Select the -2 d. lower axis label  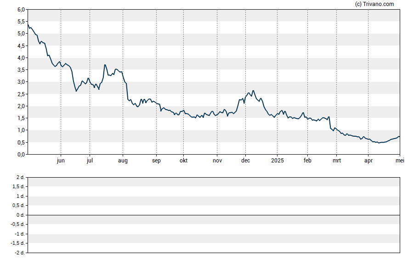[20, 253]
